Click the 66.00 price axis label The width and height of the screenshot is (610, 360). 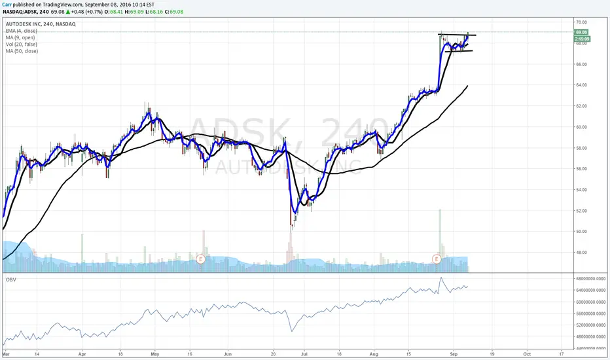582,64
